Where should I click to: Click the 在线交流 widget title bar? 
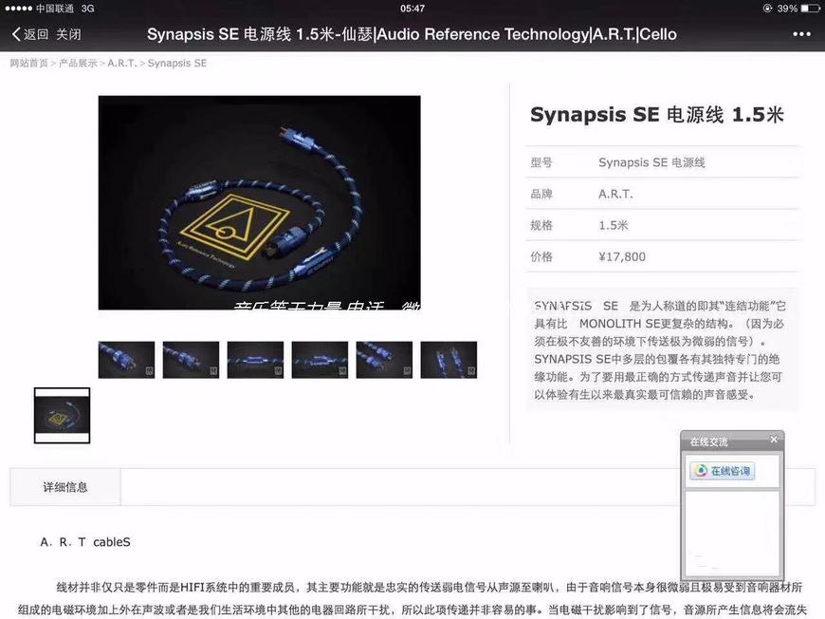(x=732, y=441)
